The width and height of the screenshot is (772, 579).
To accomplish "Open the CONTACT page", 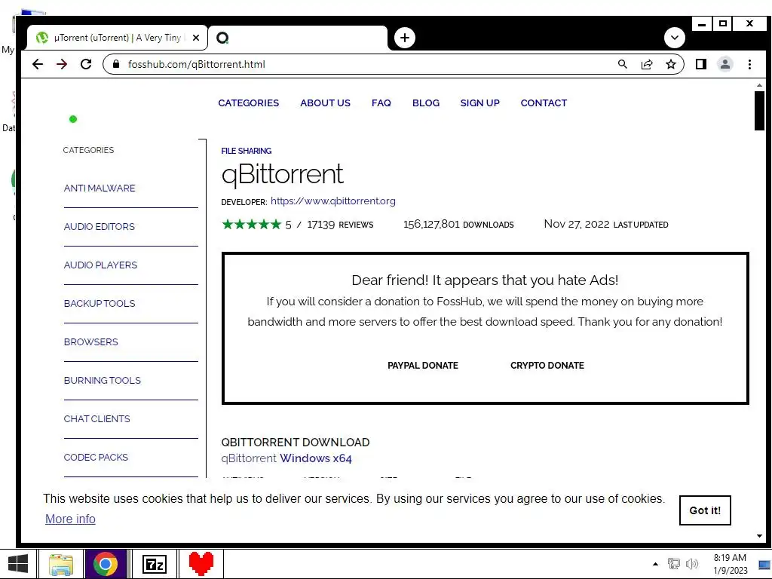I will (544, 103).
